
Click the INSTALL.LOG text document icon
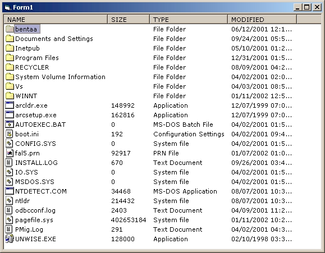tap(10, 163)
